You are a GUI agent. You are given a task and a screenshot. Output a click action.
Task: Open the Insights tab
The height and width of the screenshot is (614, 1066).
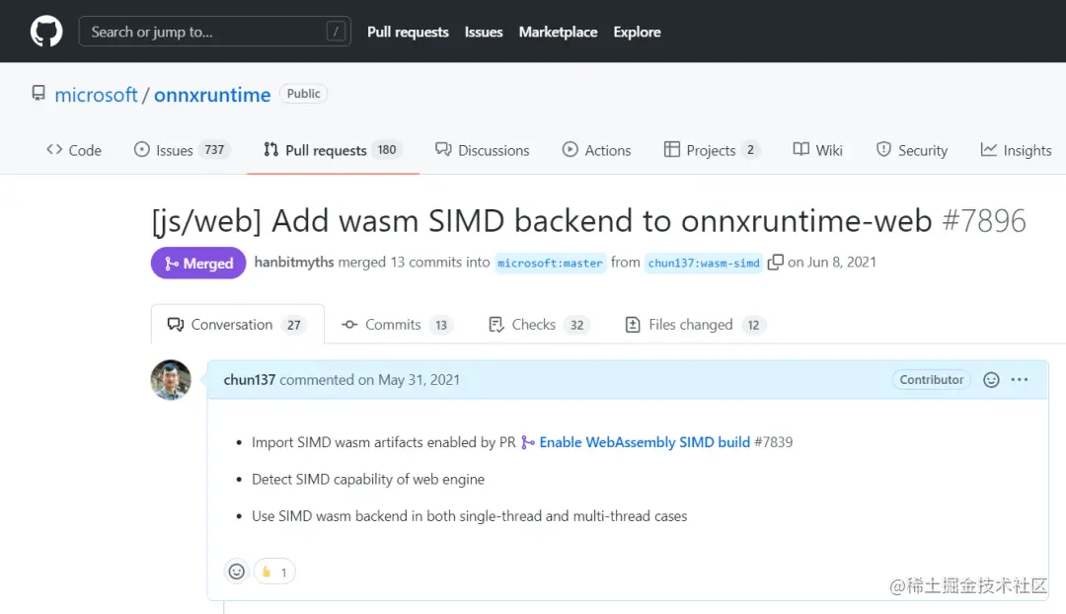click(x=1017, y=150)
